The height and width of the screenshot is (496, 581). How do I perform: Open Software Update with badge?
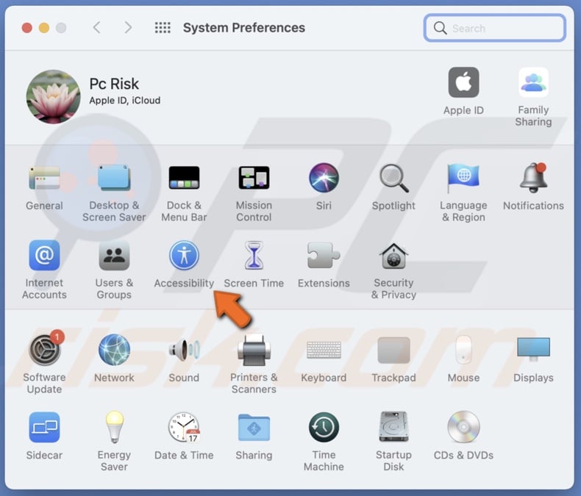point(45,351)
